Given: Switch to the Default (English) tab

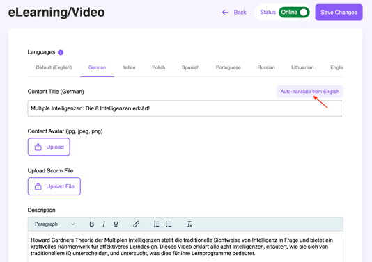Looking at the screenshot, I should [54, 67].
